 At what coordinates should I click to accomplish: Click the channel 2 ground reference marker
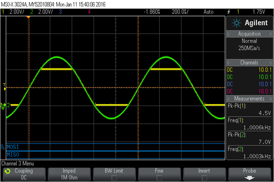pyautogui.click(x=3, y=106)
